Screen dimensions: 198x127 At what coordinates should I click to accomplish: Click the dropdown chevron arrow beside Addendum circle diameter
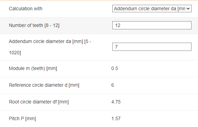click(188, 9)
